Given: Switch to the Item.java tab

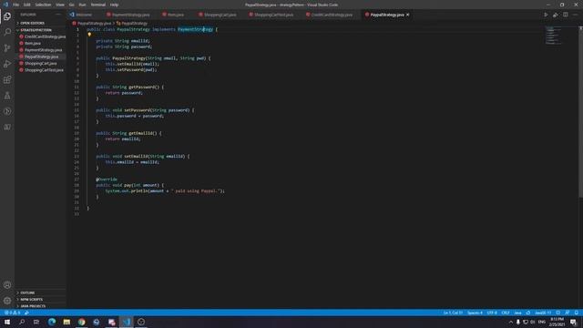Looking at the screenshot, I should click(x=175, y=15).
